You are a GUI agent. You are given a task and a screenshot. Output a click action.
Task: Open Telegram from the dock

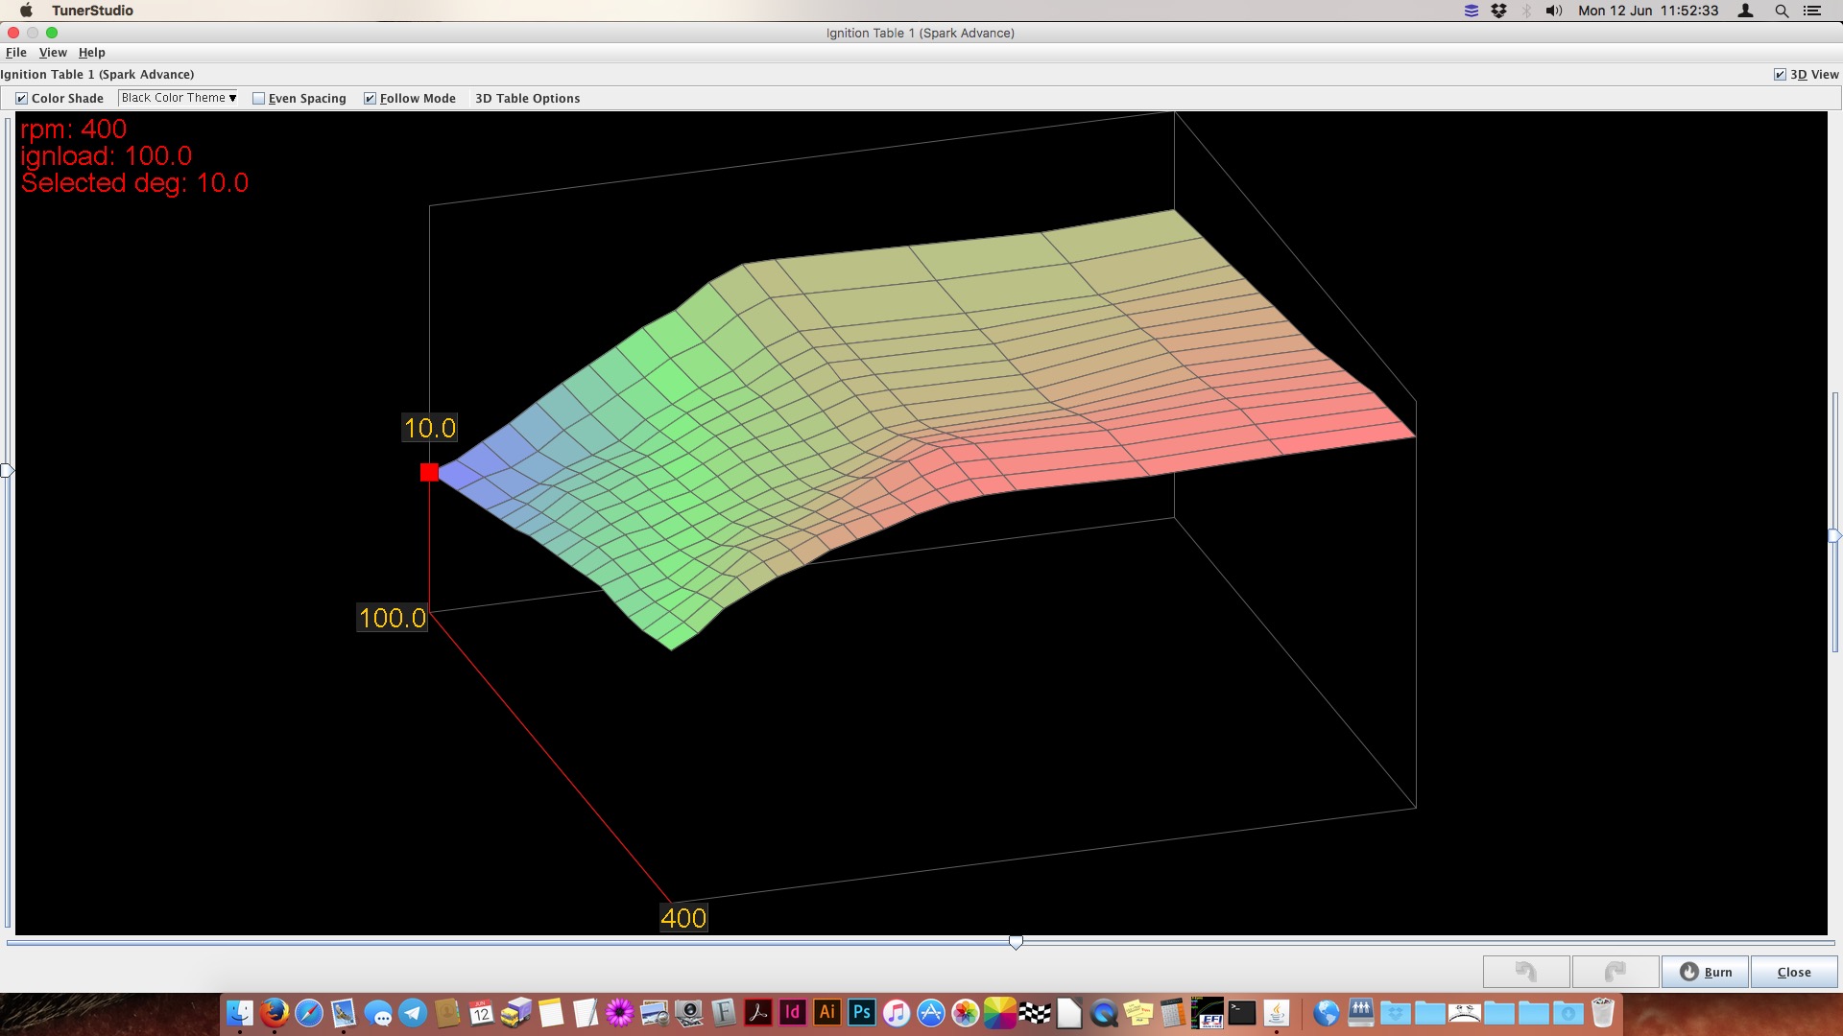click(413, 1013)
